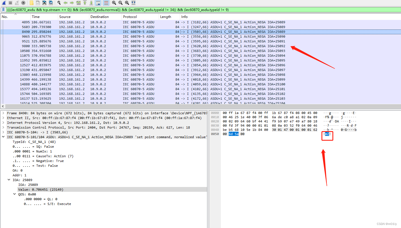Screen dimensions: 401x228
Task: Go back in packet history
Action: click(65, 3)
